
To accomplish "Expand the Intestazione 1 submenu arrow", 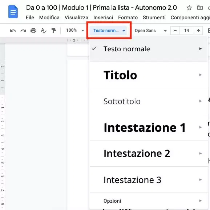I will coord(200,127).
